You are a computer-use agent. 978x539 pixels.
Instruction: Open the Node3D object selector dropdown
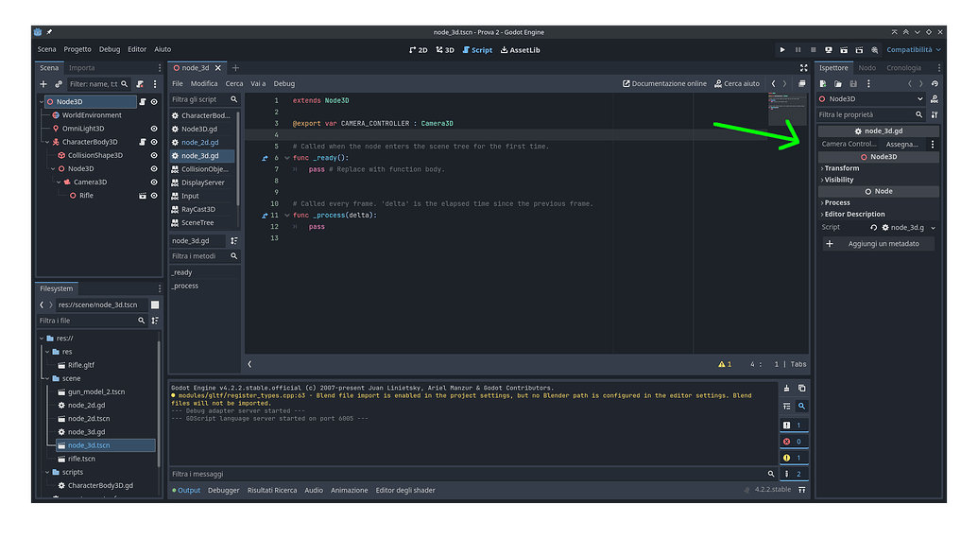tap(872, 99)
